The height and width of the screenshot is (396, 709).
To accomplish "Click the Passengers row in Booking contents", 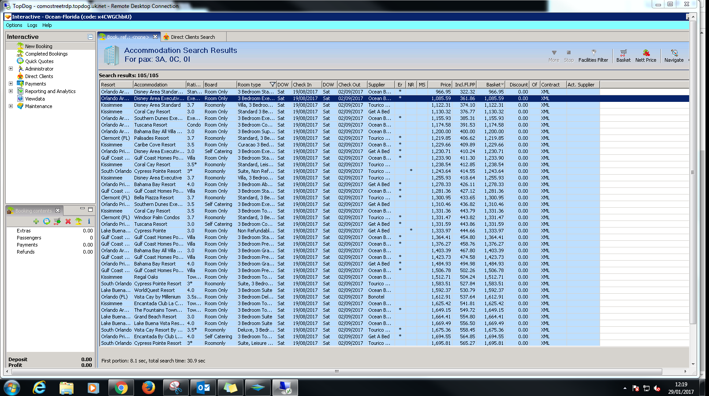I will point(50,238).
